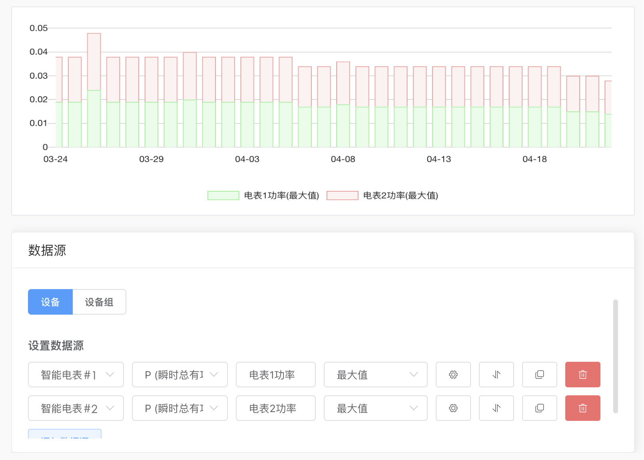Open the 智能电表#2 device dropdown
The image size is (644, 460).
pyautogui.click(x=76, y=408)
